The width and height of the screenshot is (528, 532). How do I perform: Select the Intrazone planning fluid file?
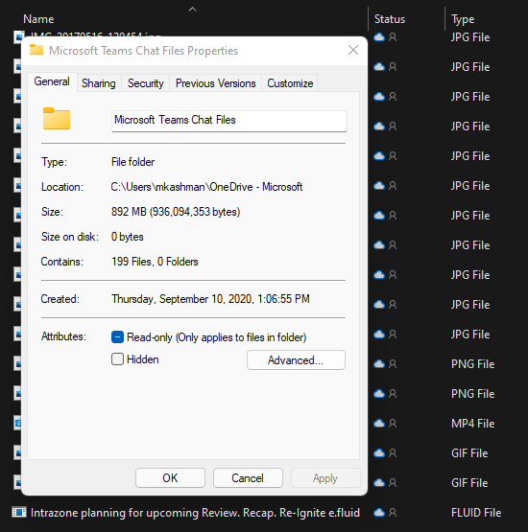pyautogui.click(x=195, y=513)
